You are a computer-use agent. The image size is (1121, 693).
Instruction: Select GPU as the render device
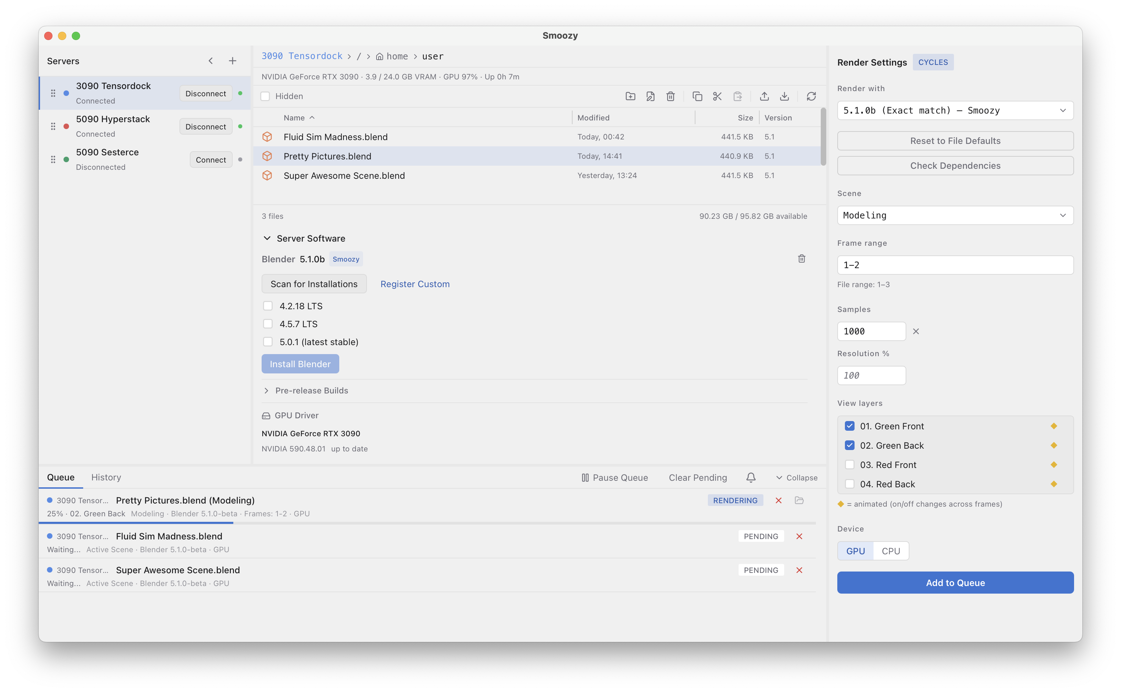[x=855, y=551]
